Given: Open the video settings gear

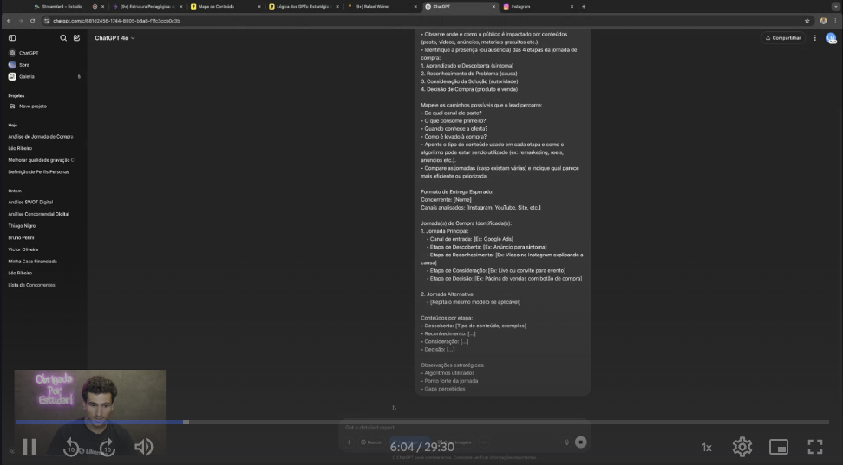Looking at the screenshot, I should pyautogui.click(x=742, y=447).
